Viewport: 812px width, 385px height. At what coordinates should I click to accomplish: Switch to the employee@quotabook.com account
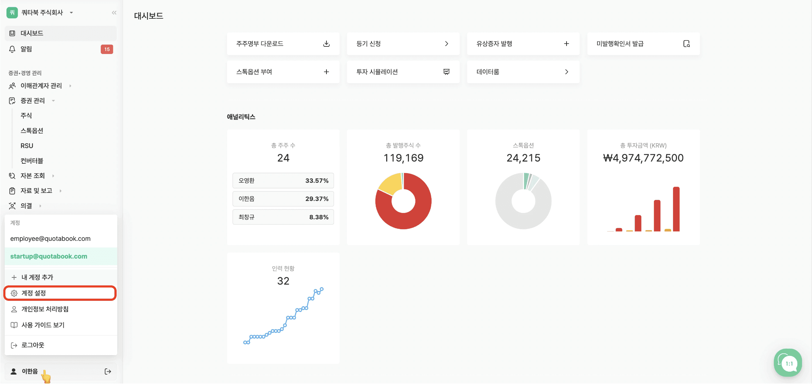[x=50, y=238]
